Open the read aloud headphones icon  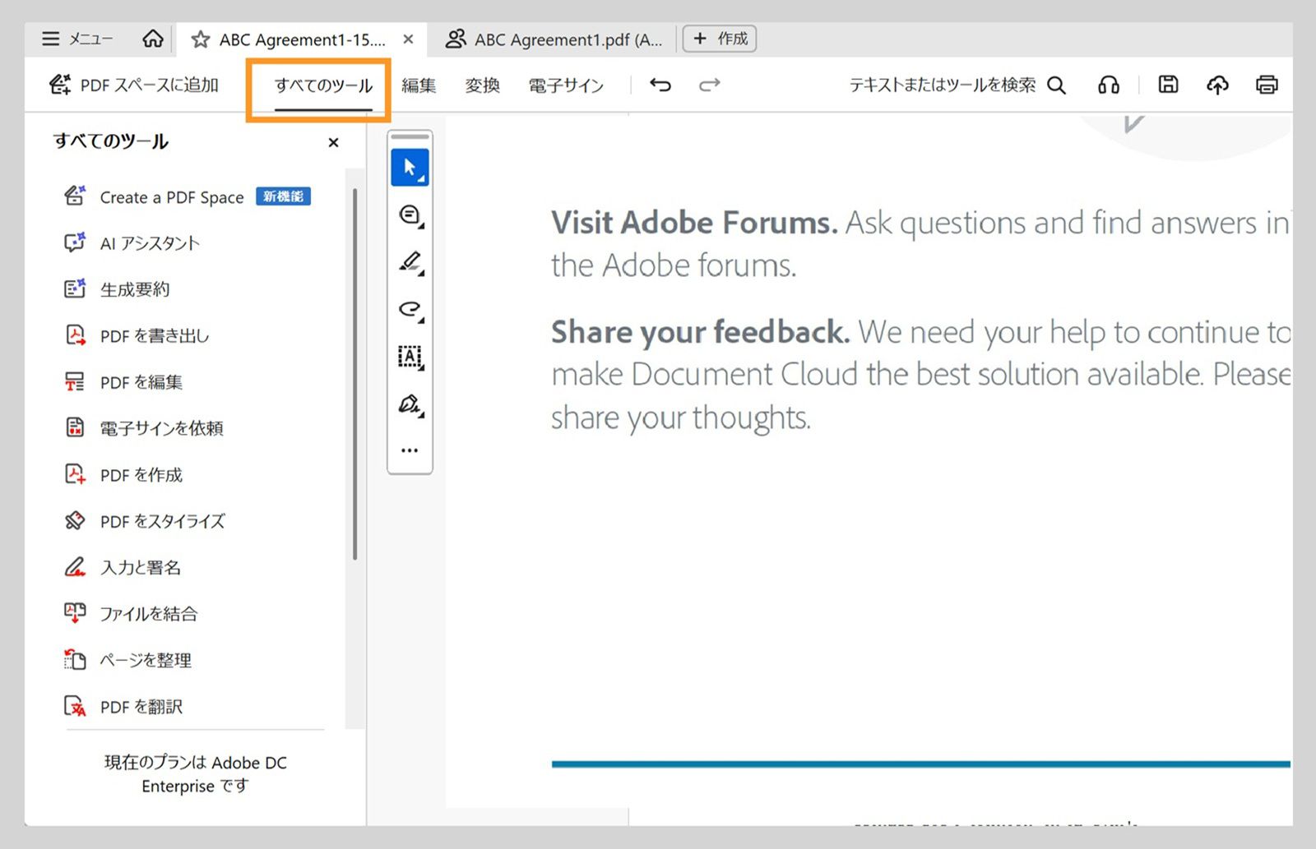1109,85
